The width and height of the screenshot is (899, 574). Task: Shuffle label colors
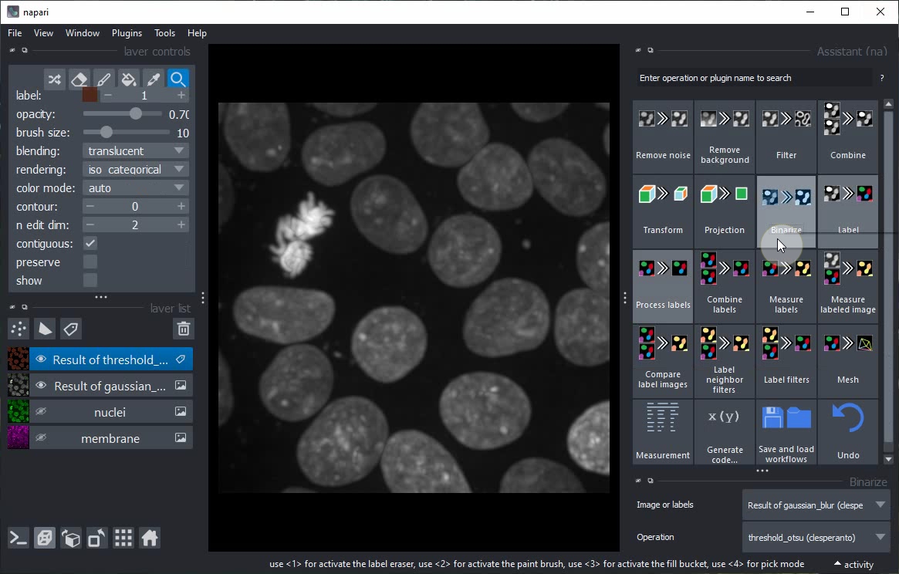[x=54, y=79]
